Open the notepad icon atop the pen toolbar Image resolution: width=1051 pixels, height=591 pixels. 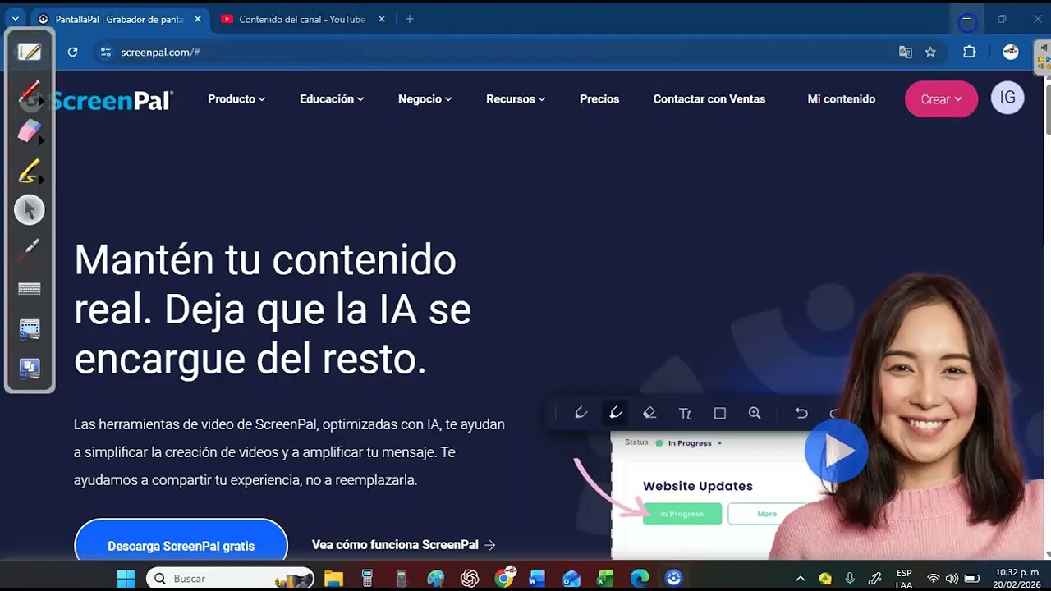click(x=30, y=52)
